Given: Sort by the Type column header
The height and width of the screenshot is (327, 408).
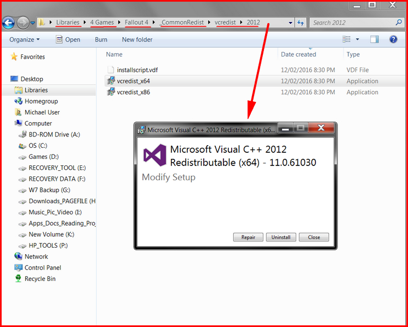Looking at the screenshot, I should tap(353, 54).
